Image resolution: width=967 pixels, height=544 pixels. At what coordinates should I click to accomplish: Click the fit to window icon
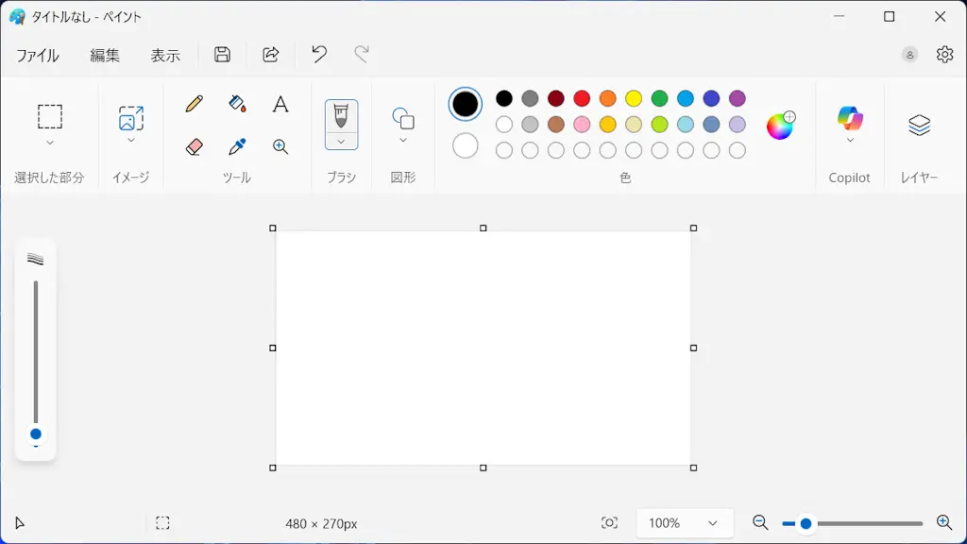pos(609,523)
